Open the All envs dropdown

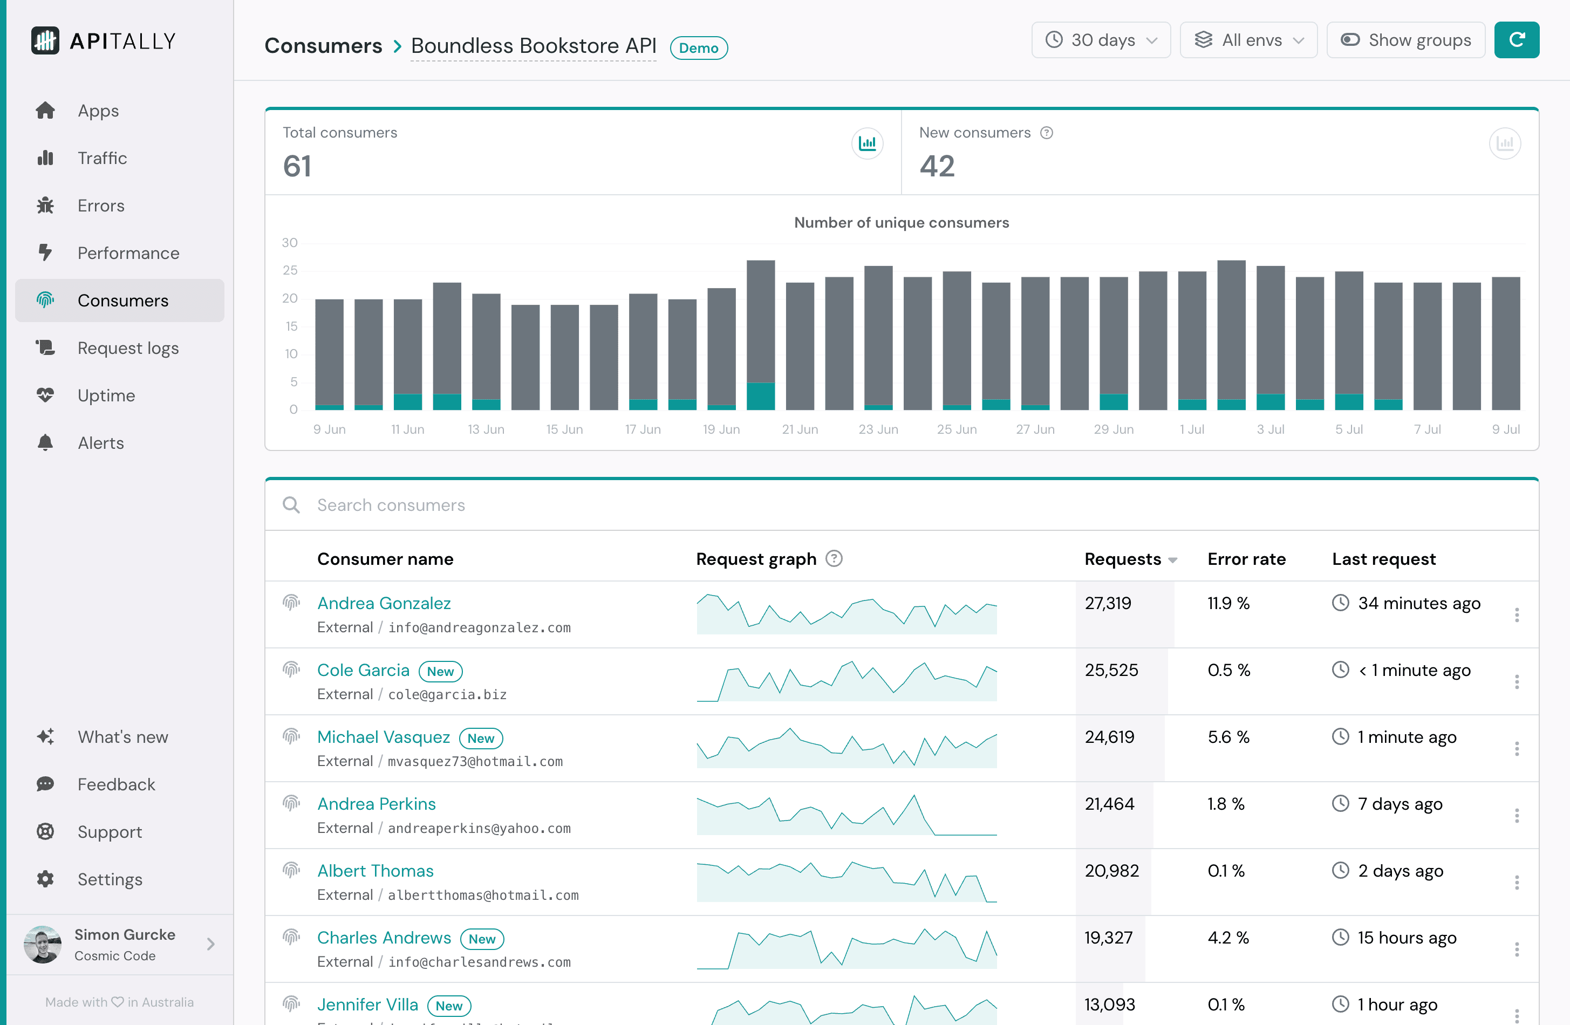pos(1249,40)
